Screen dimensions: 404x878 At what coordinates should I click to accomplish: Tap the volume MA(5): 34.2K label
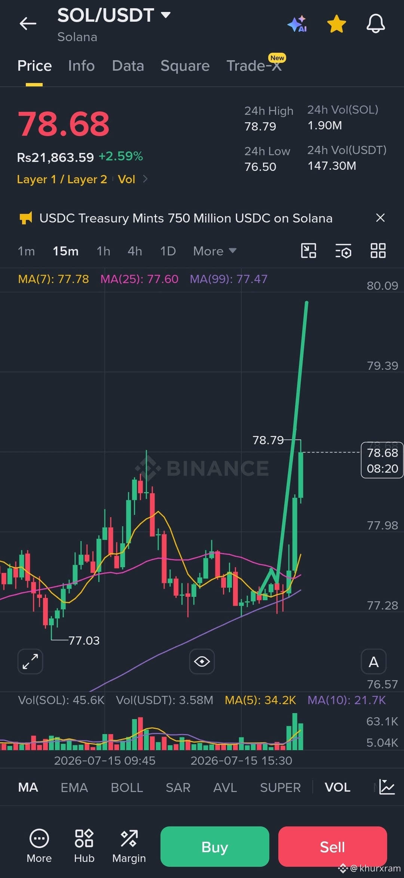260,700
